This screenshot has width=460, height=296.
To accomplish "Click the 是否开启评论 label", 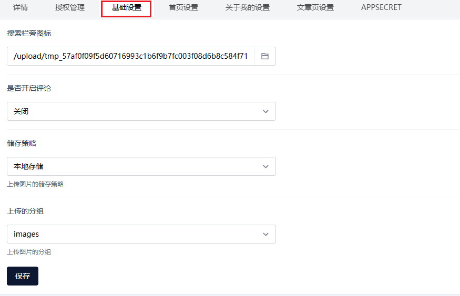I will (x=29, y=88).
